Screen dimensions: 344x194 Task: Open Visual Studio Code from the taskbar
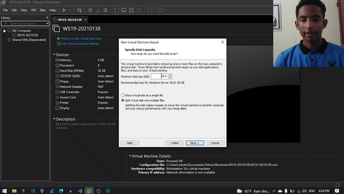tap(80, 191)
